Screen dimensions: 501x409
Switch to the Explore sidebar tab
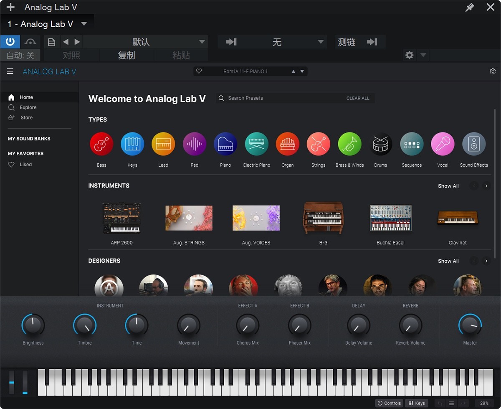[28, 107]
